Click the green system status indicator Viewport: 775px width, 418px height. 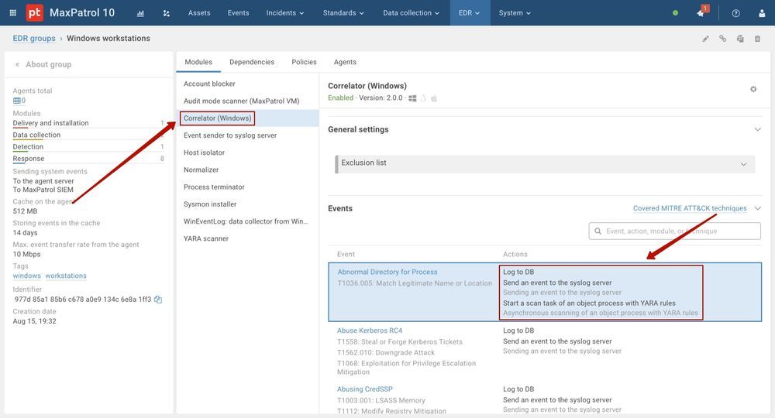pos(675,13)
